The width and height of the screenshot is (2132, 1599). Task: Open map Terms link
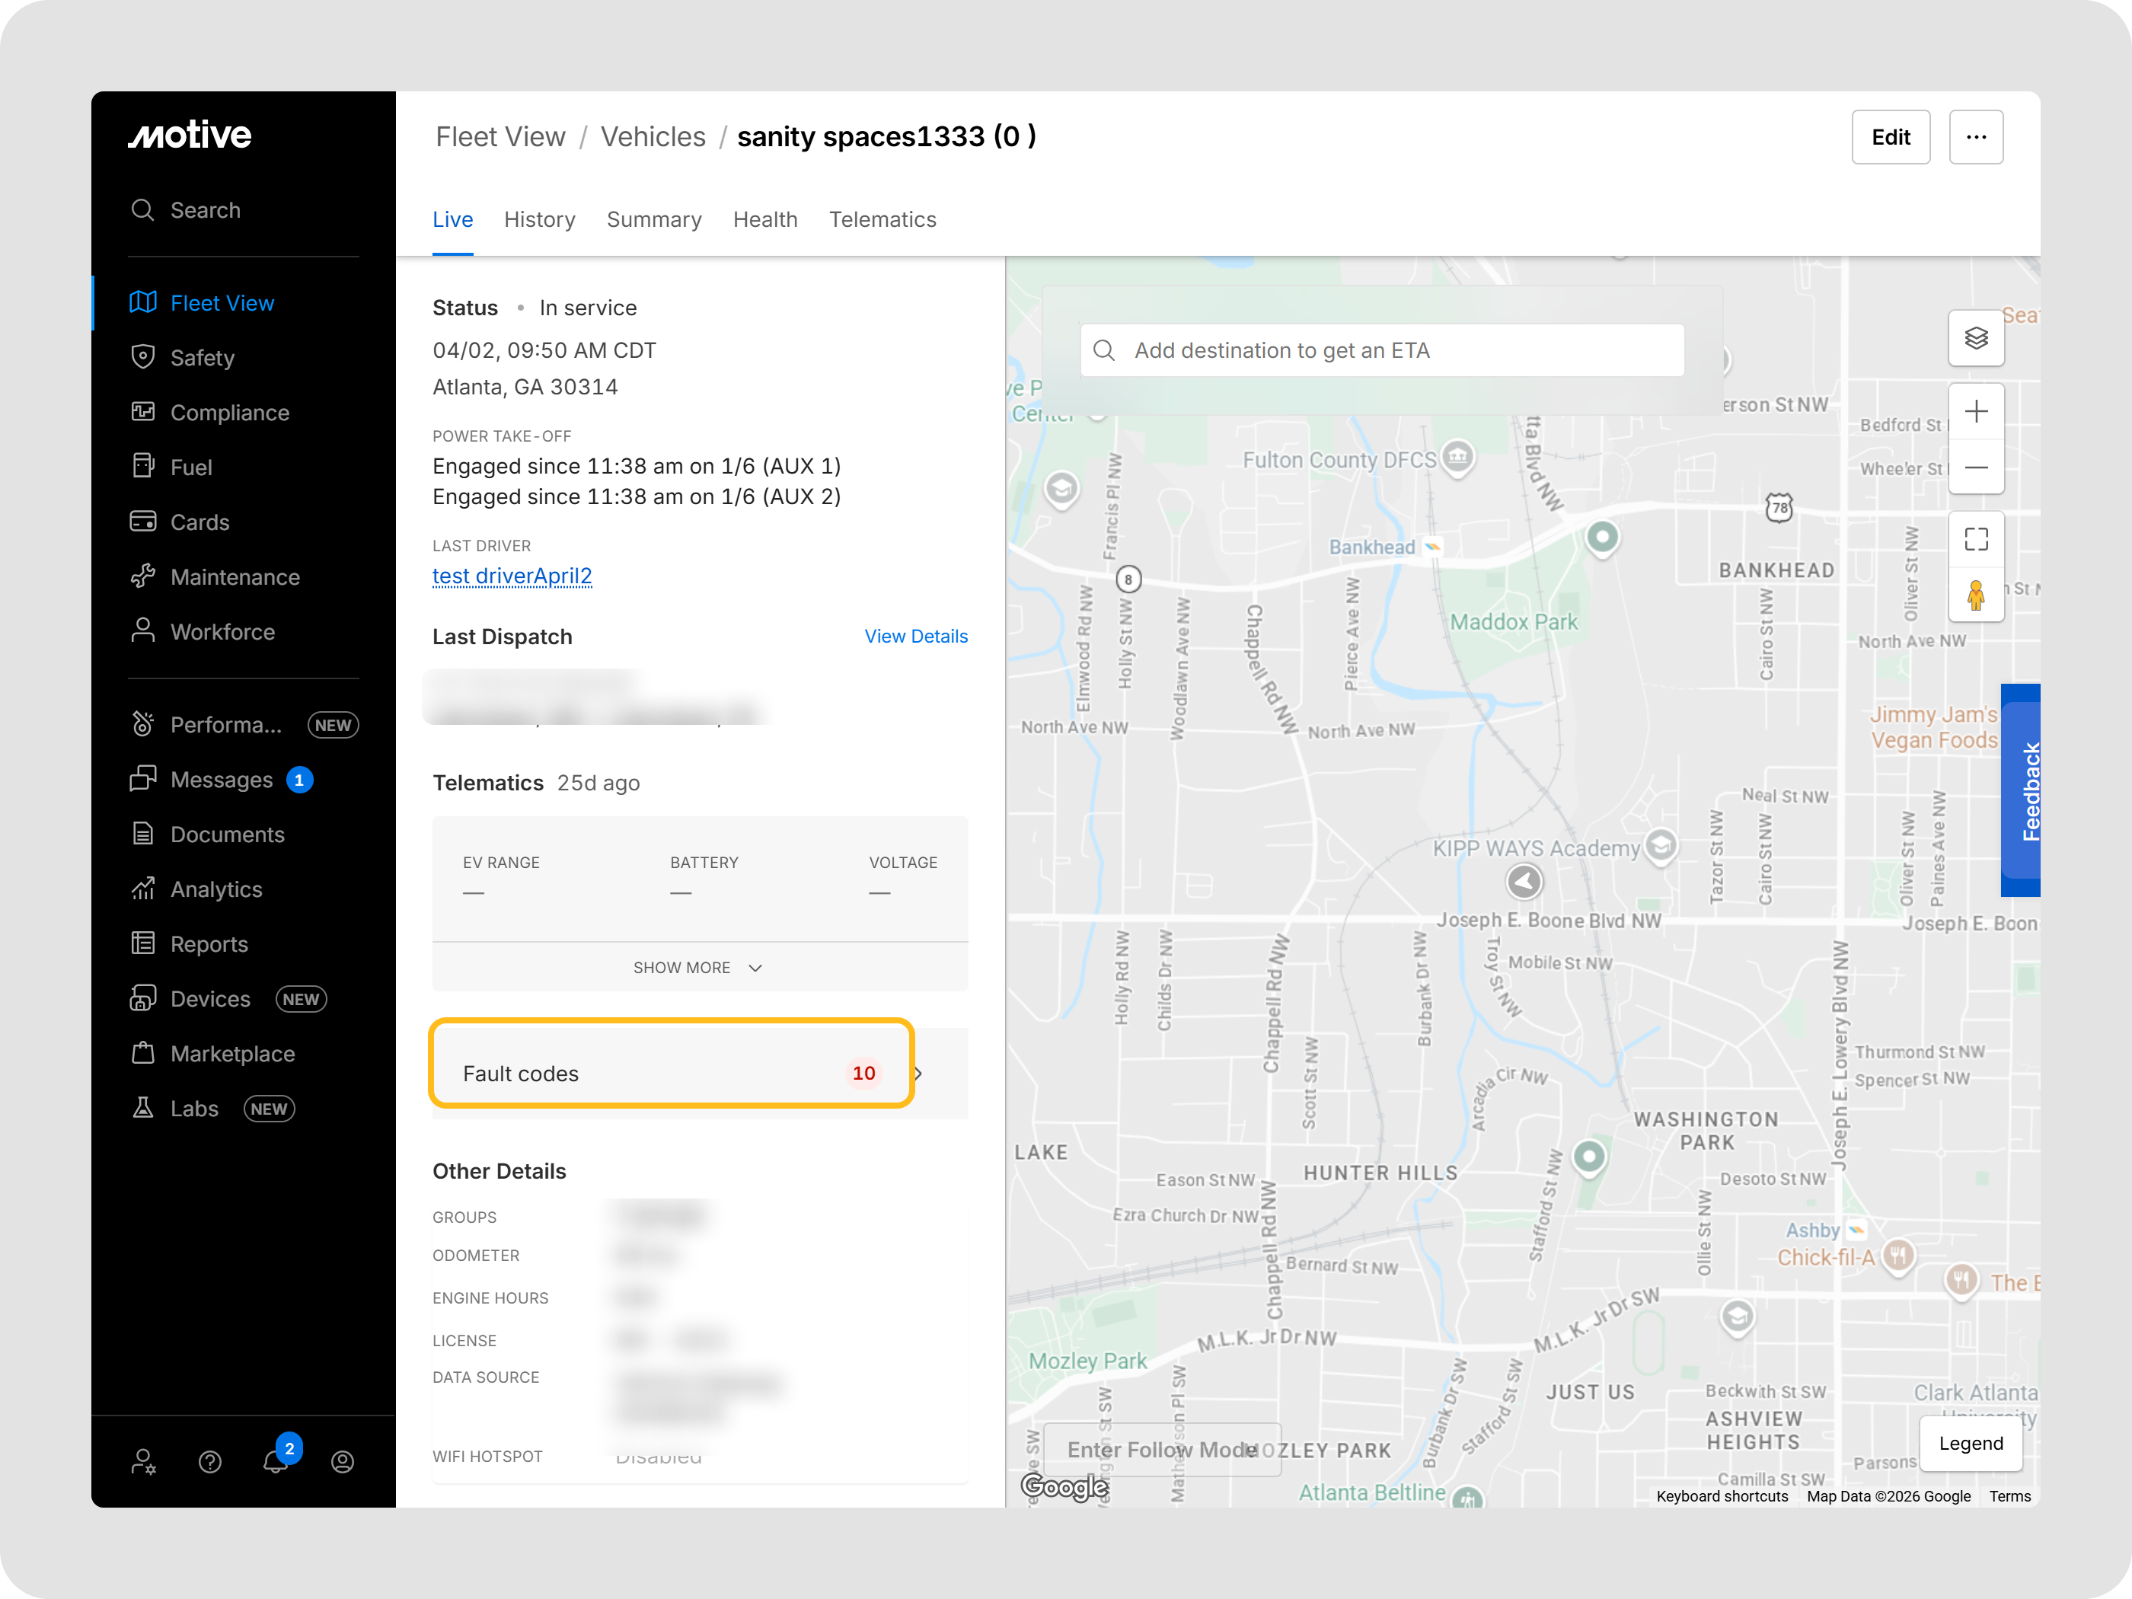[2009, 1496]
